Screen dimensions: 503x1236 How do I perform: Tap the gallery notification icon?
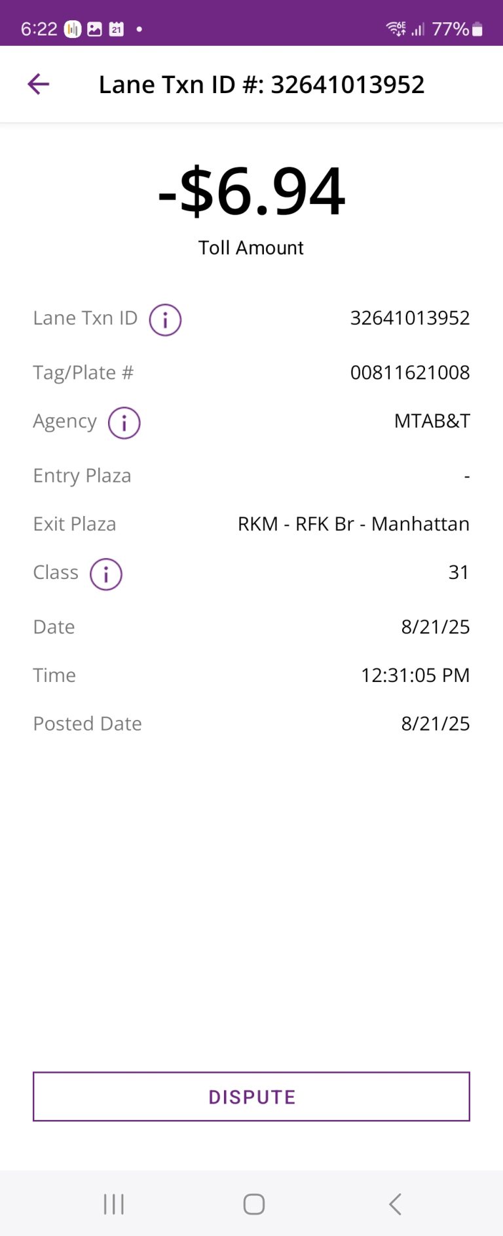tap(95, 29)
